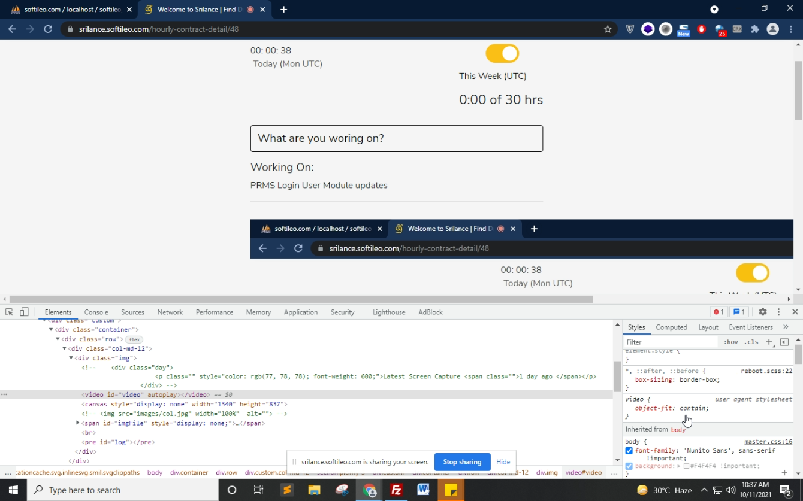The image size is (803, 501).
Task: Toggle the yellow time tracker switch
Action: pos(502,53)
